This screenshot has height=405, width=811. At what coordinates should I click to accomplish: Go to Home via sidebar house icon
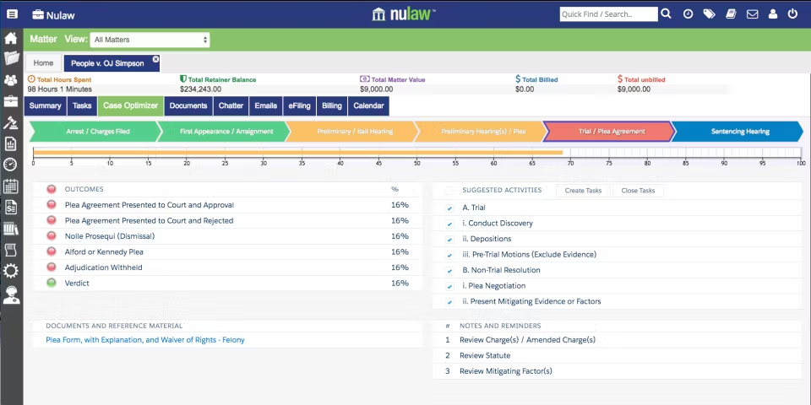click(x=11, y=38)
